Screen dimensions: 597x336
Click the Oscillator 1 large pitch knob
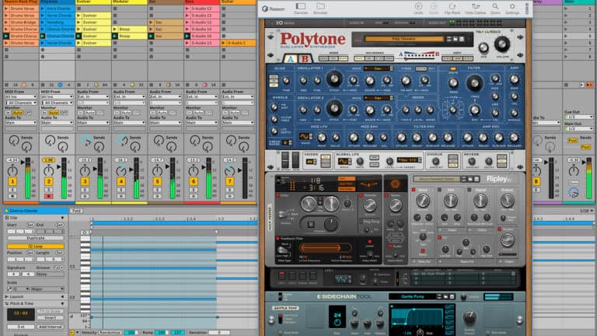(334, 79)
